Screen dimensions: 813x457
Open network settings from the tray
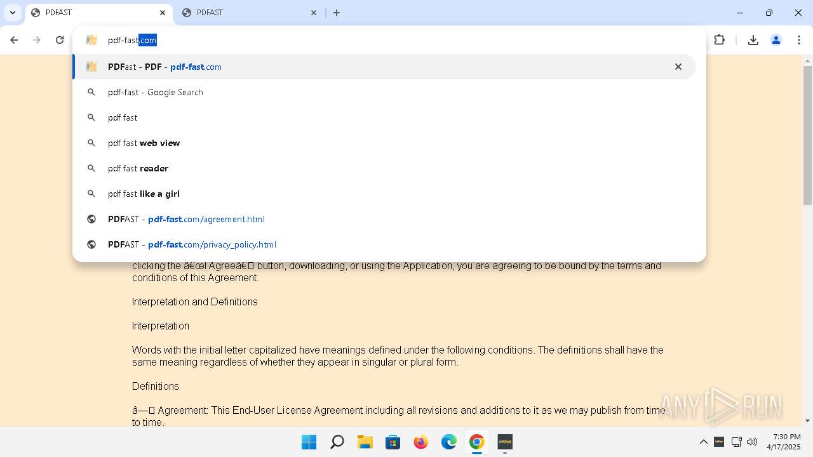[x=737, y=442]
